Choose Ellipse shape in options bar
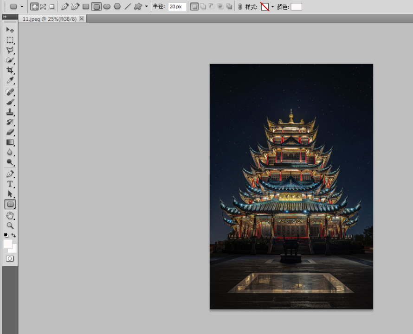413x334 pixels. point(107,6)
